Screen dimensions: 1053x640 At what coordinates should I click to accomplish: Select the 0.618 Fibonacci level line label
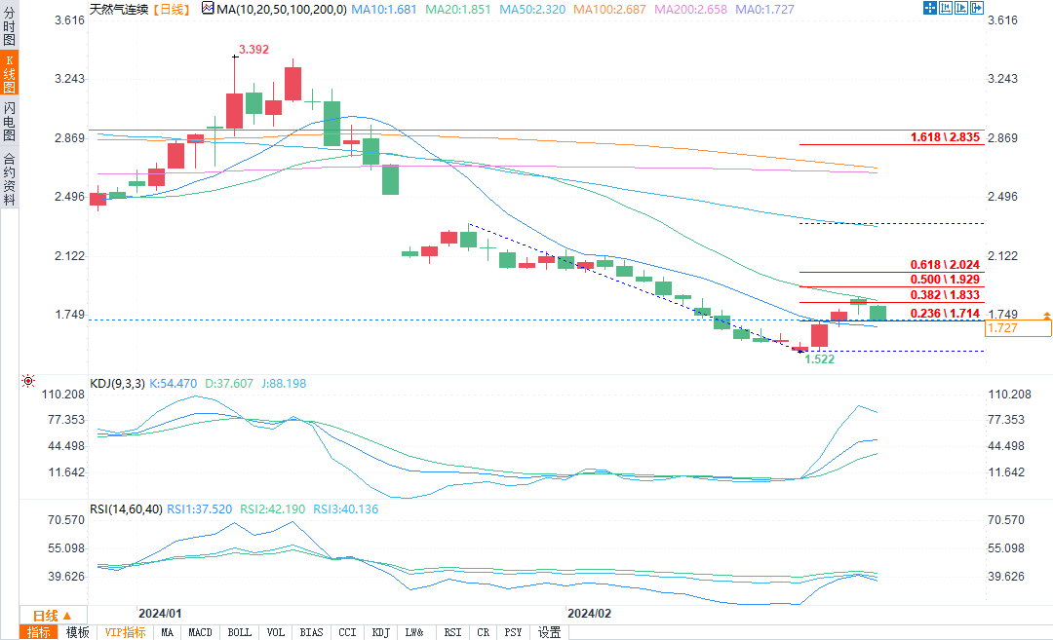coord(944,264)
